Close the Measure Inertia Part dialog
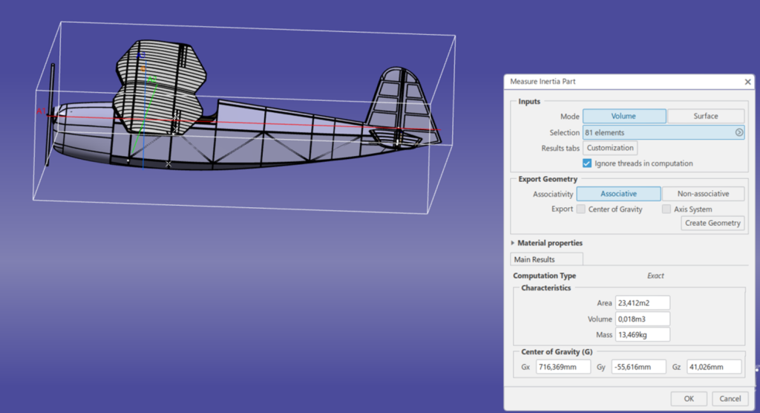 click(747, 82)
